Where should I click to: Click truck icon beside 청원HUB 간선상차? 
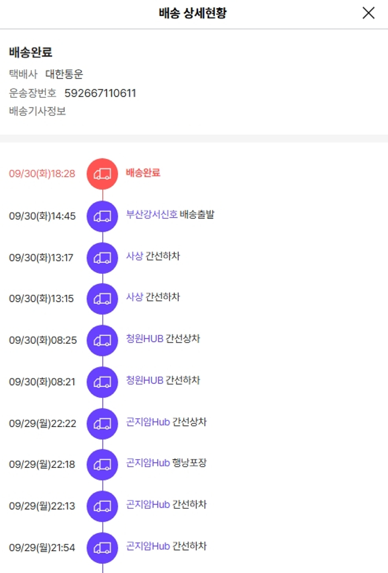point(102,340)
